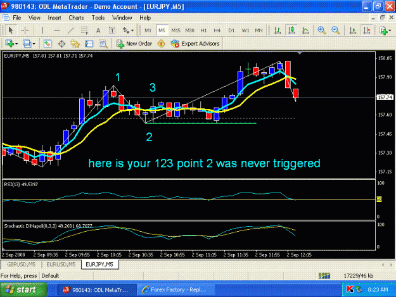Open the indicators list button
Viewport: 396px width, 297px height.
click(383, 30)
